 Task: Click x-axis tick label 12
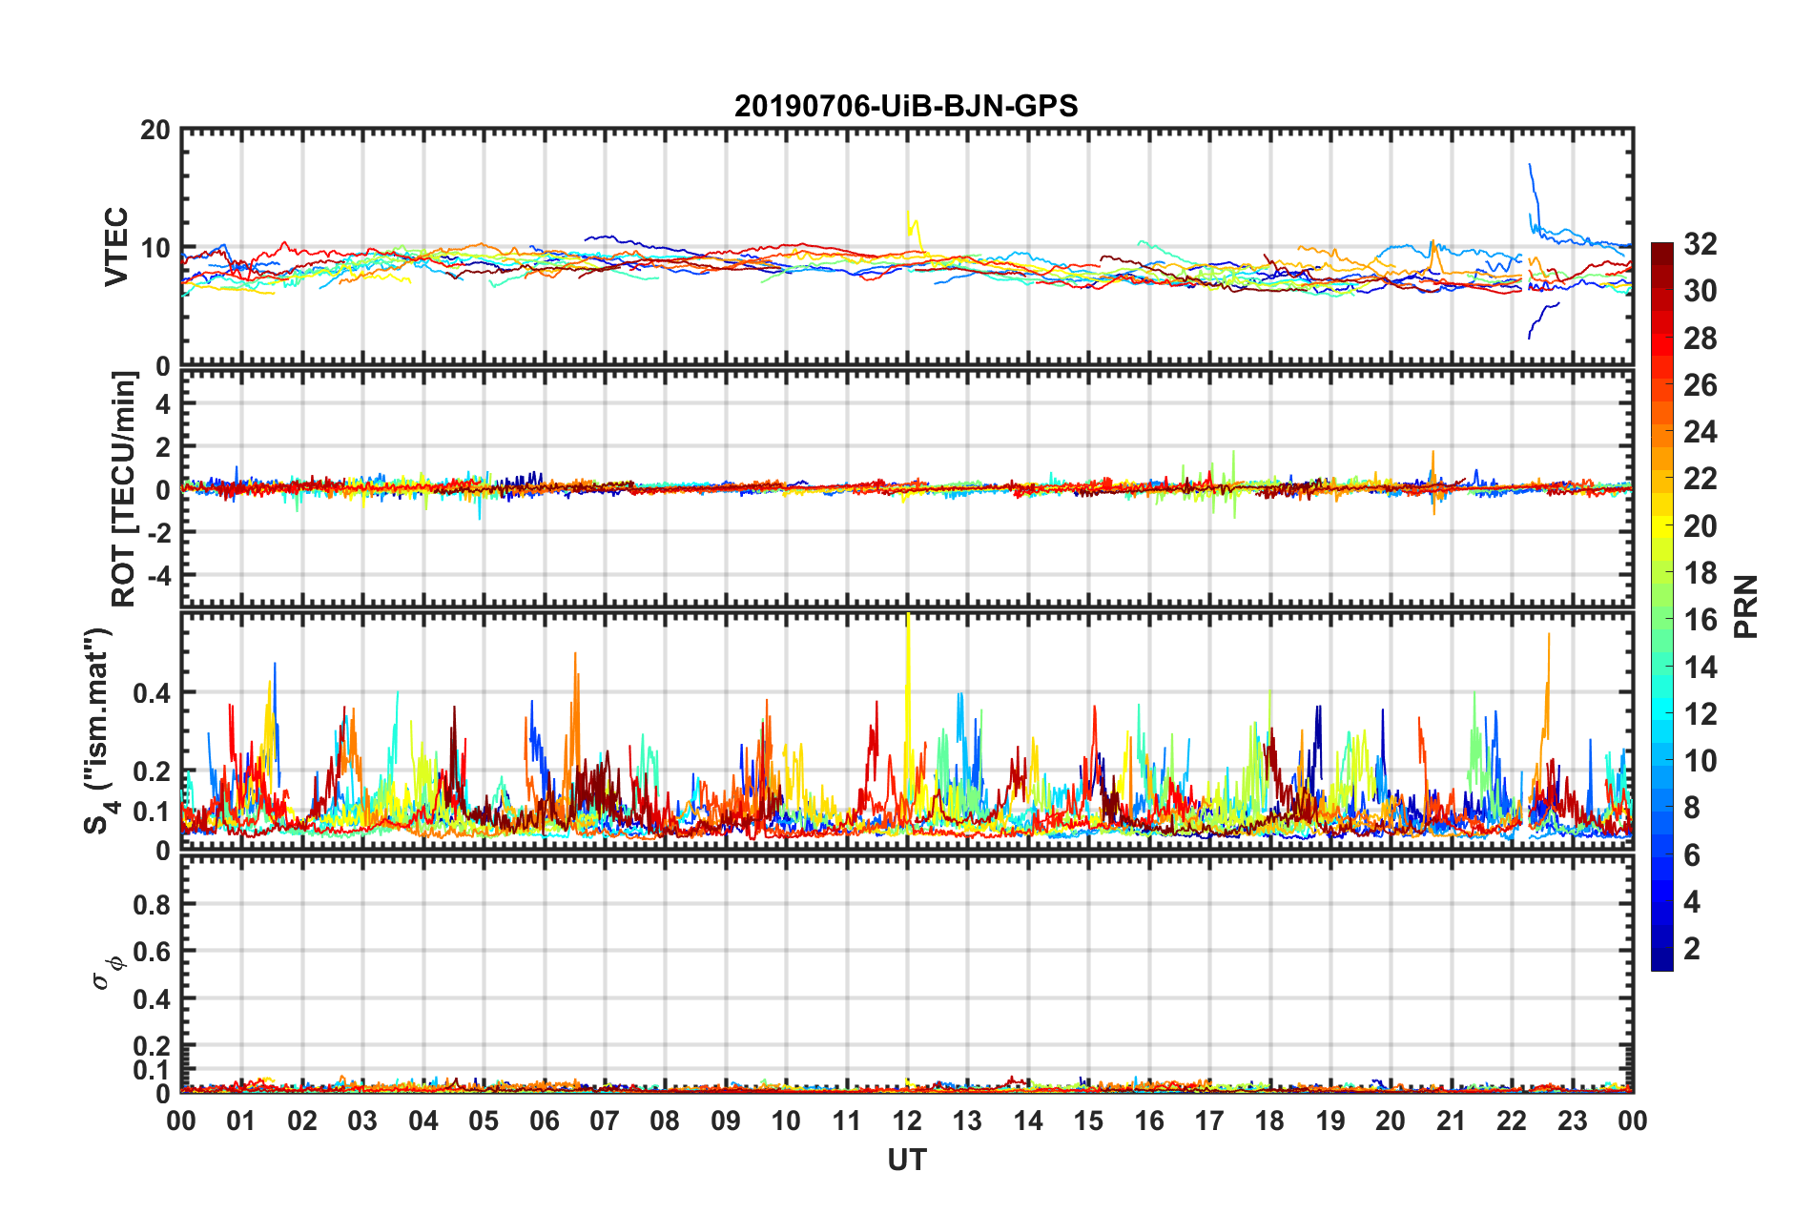(x=907, y=1120)
